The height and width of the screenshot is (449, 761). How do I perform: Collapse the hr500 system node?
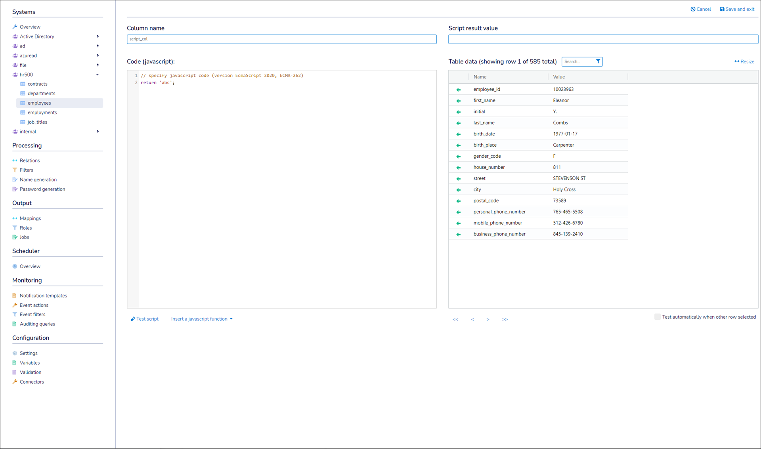[x=98, y=75]
